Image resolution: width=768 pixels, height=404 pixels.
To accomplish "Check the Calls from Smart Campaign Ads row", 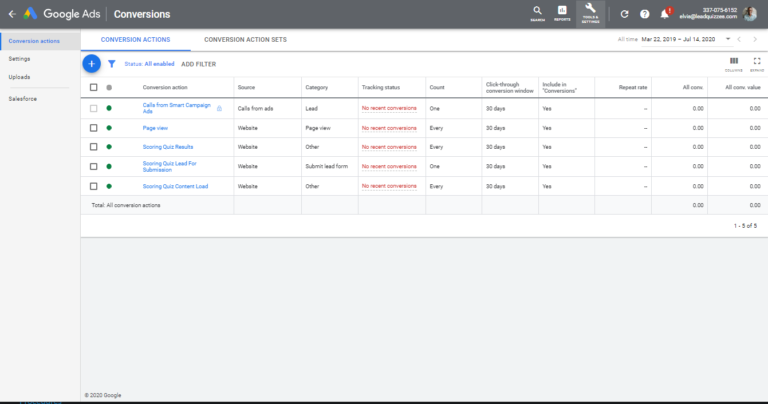I will [94, 108].
